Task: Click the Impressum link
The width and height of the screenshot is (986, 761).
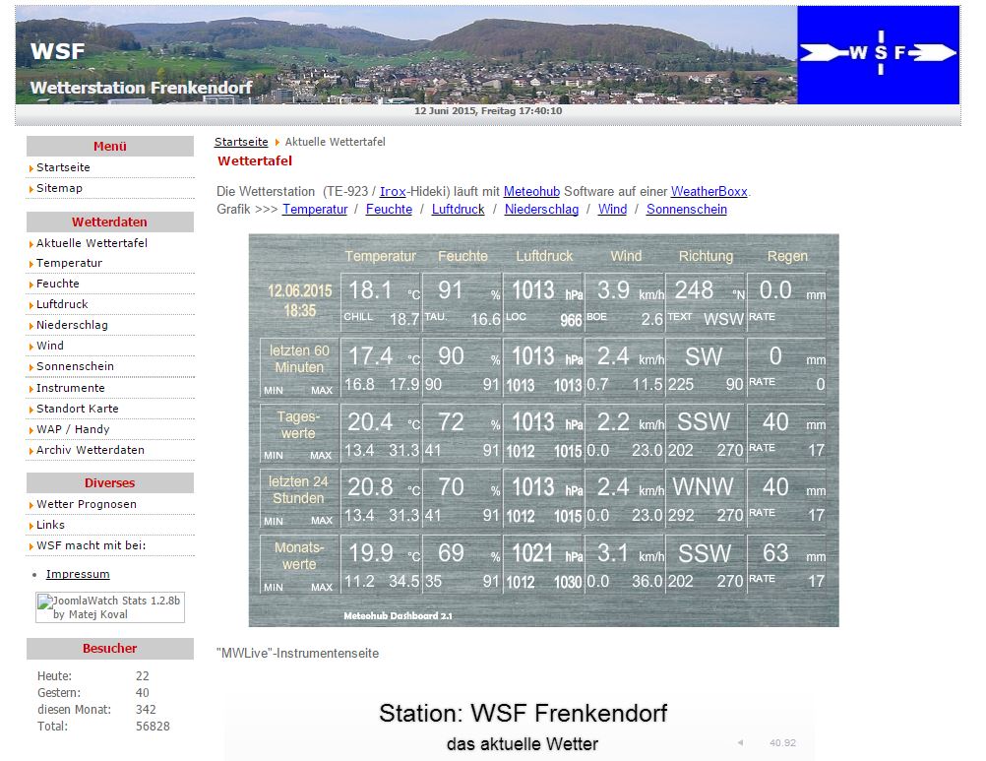Action: [78, 574]
